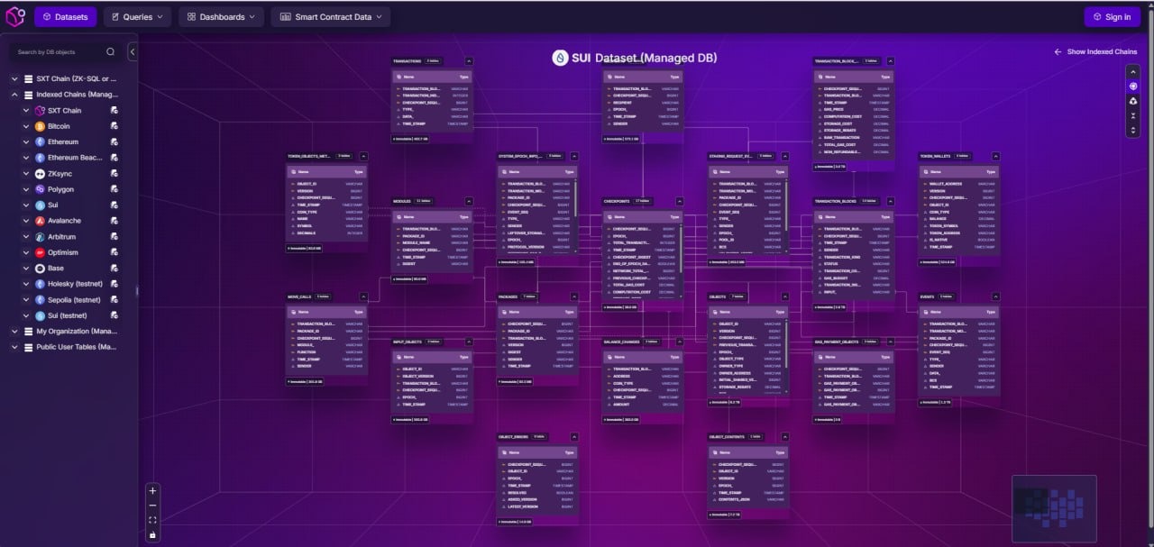Select Sui (testnet) in the list
The width and height of the screenshot is (1154, 547).
[69, 315]
